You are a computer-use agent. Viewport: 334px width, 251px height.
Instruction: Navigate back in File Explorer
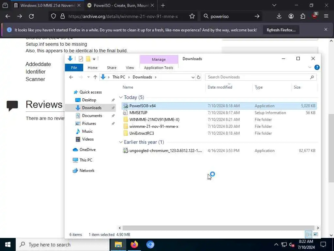coord(71,77)
